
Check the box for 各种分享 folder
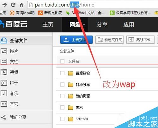pos(62,85)
